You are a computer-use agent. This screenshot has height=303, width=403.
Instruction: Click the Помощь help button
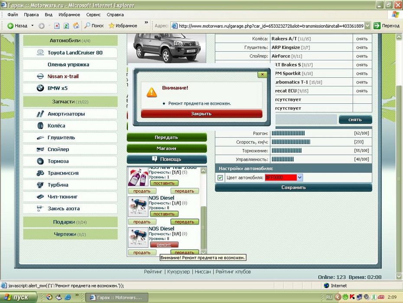coord(167,159)
